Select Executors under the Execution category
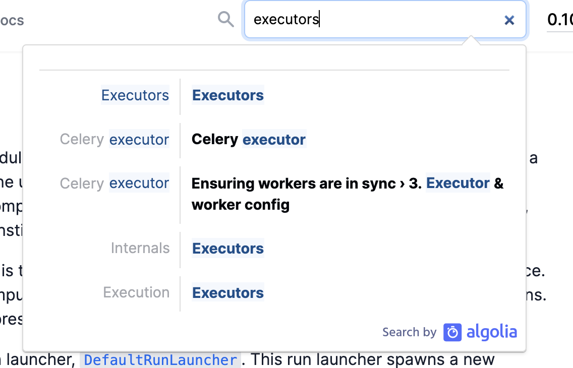Viewport: 573px width, 368px height. click(227, 292)
